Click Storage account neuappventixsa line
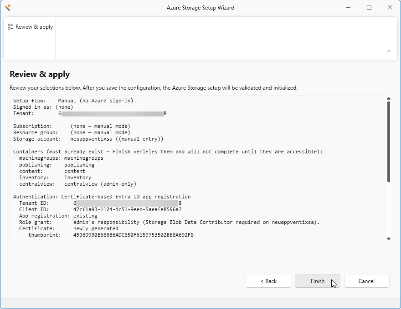401x309 pixels. tap(88, 139)
